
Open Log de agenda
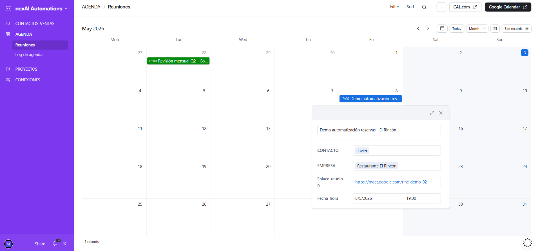[x=29, y=55]
